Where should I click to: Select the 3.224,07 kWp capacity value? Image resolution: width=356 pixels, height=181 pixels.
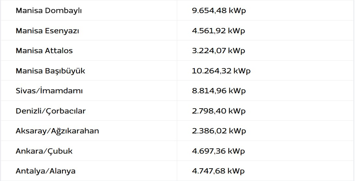[218, 51]
